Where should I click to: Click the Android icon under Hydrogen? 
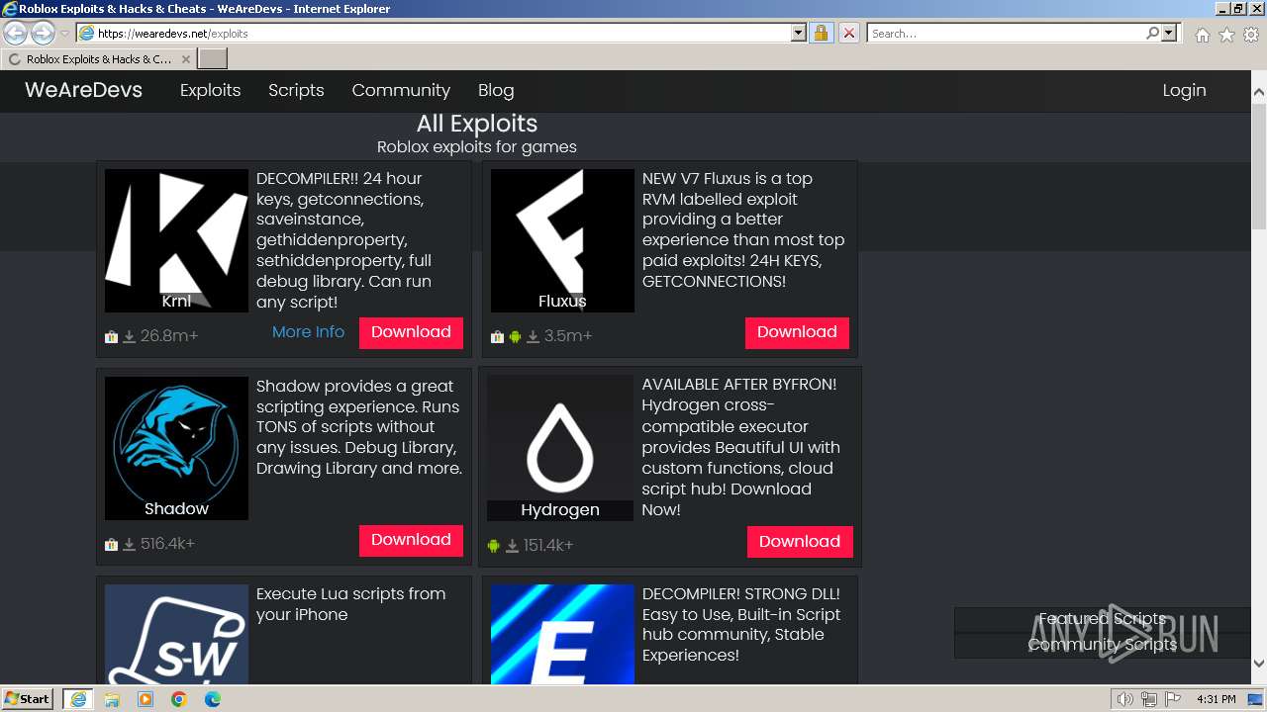click(x=494, y=546)
